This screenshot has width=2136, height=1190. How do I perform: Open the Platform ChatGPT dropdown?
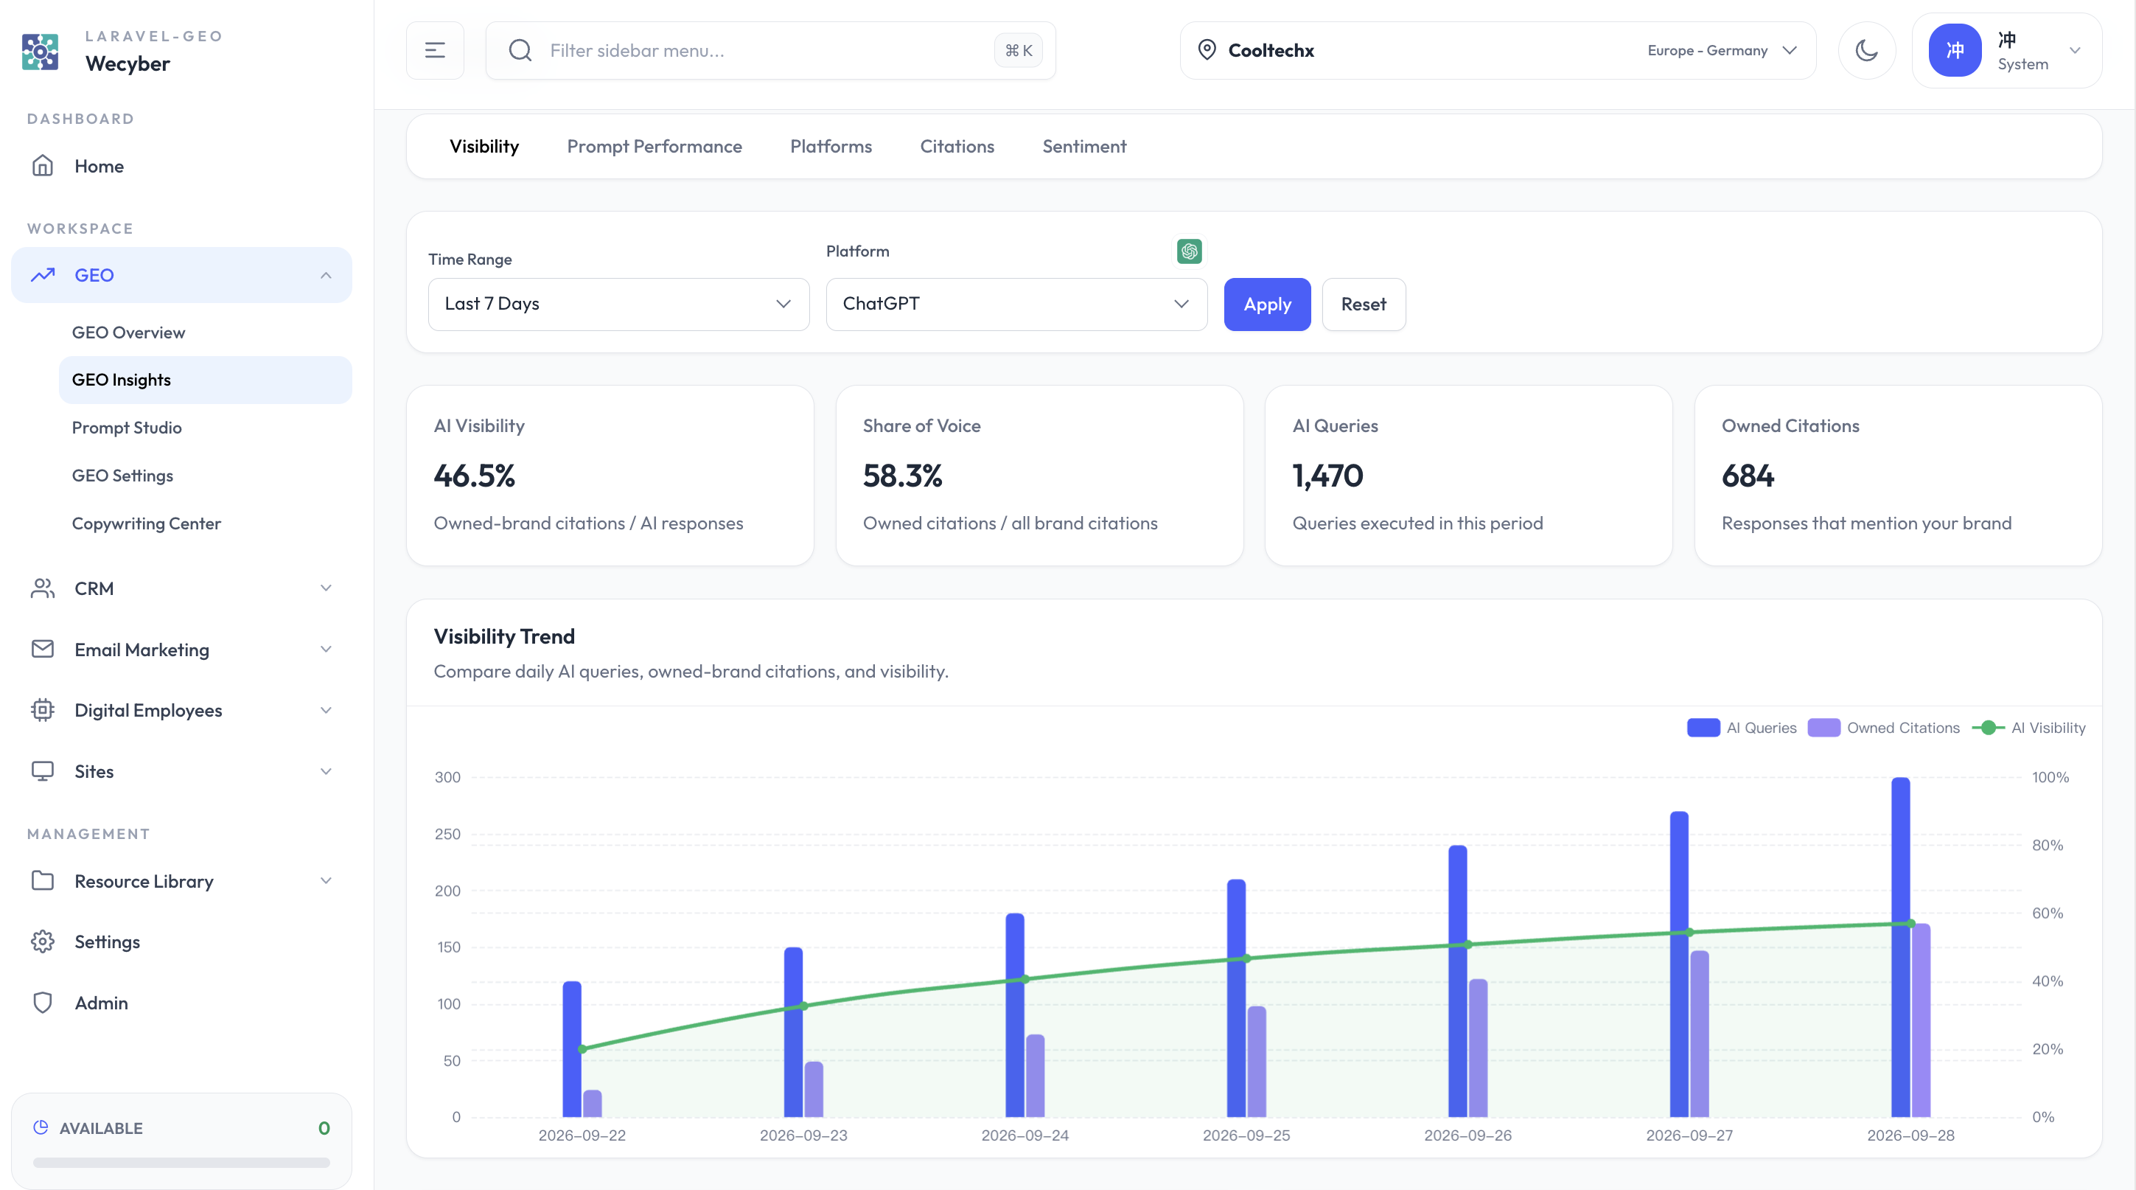click(x=1016, y=305)
